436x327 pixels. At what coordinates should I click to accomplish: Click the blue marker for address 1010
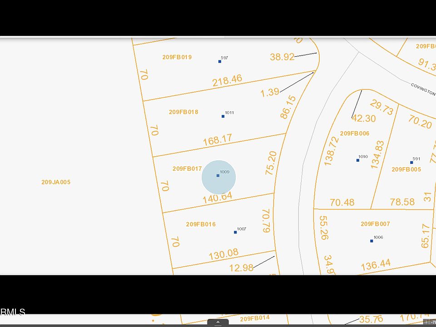(358, 160)
